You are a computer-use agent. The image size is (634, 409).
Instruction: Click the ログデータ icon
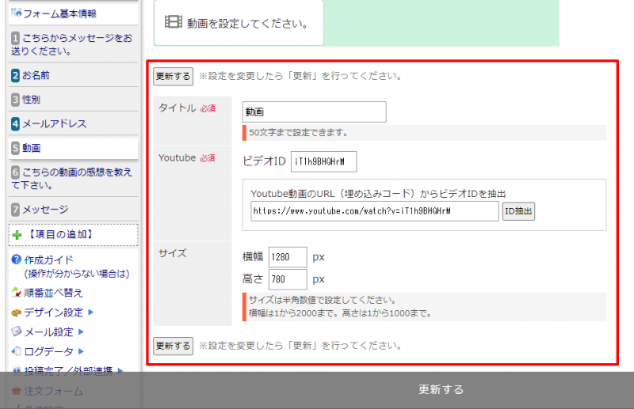pos(17,351)
